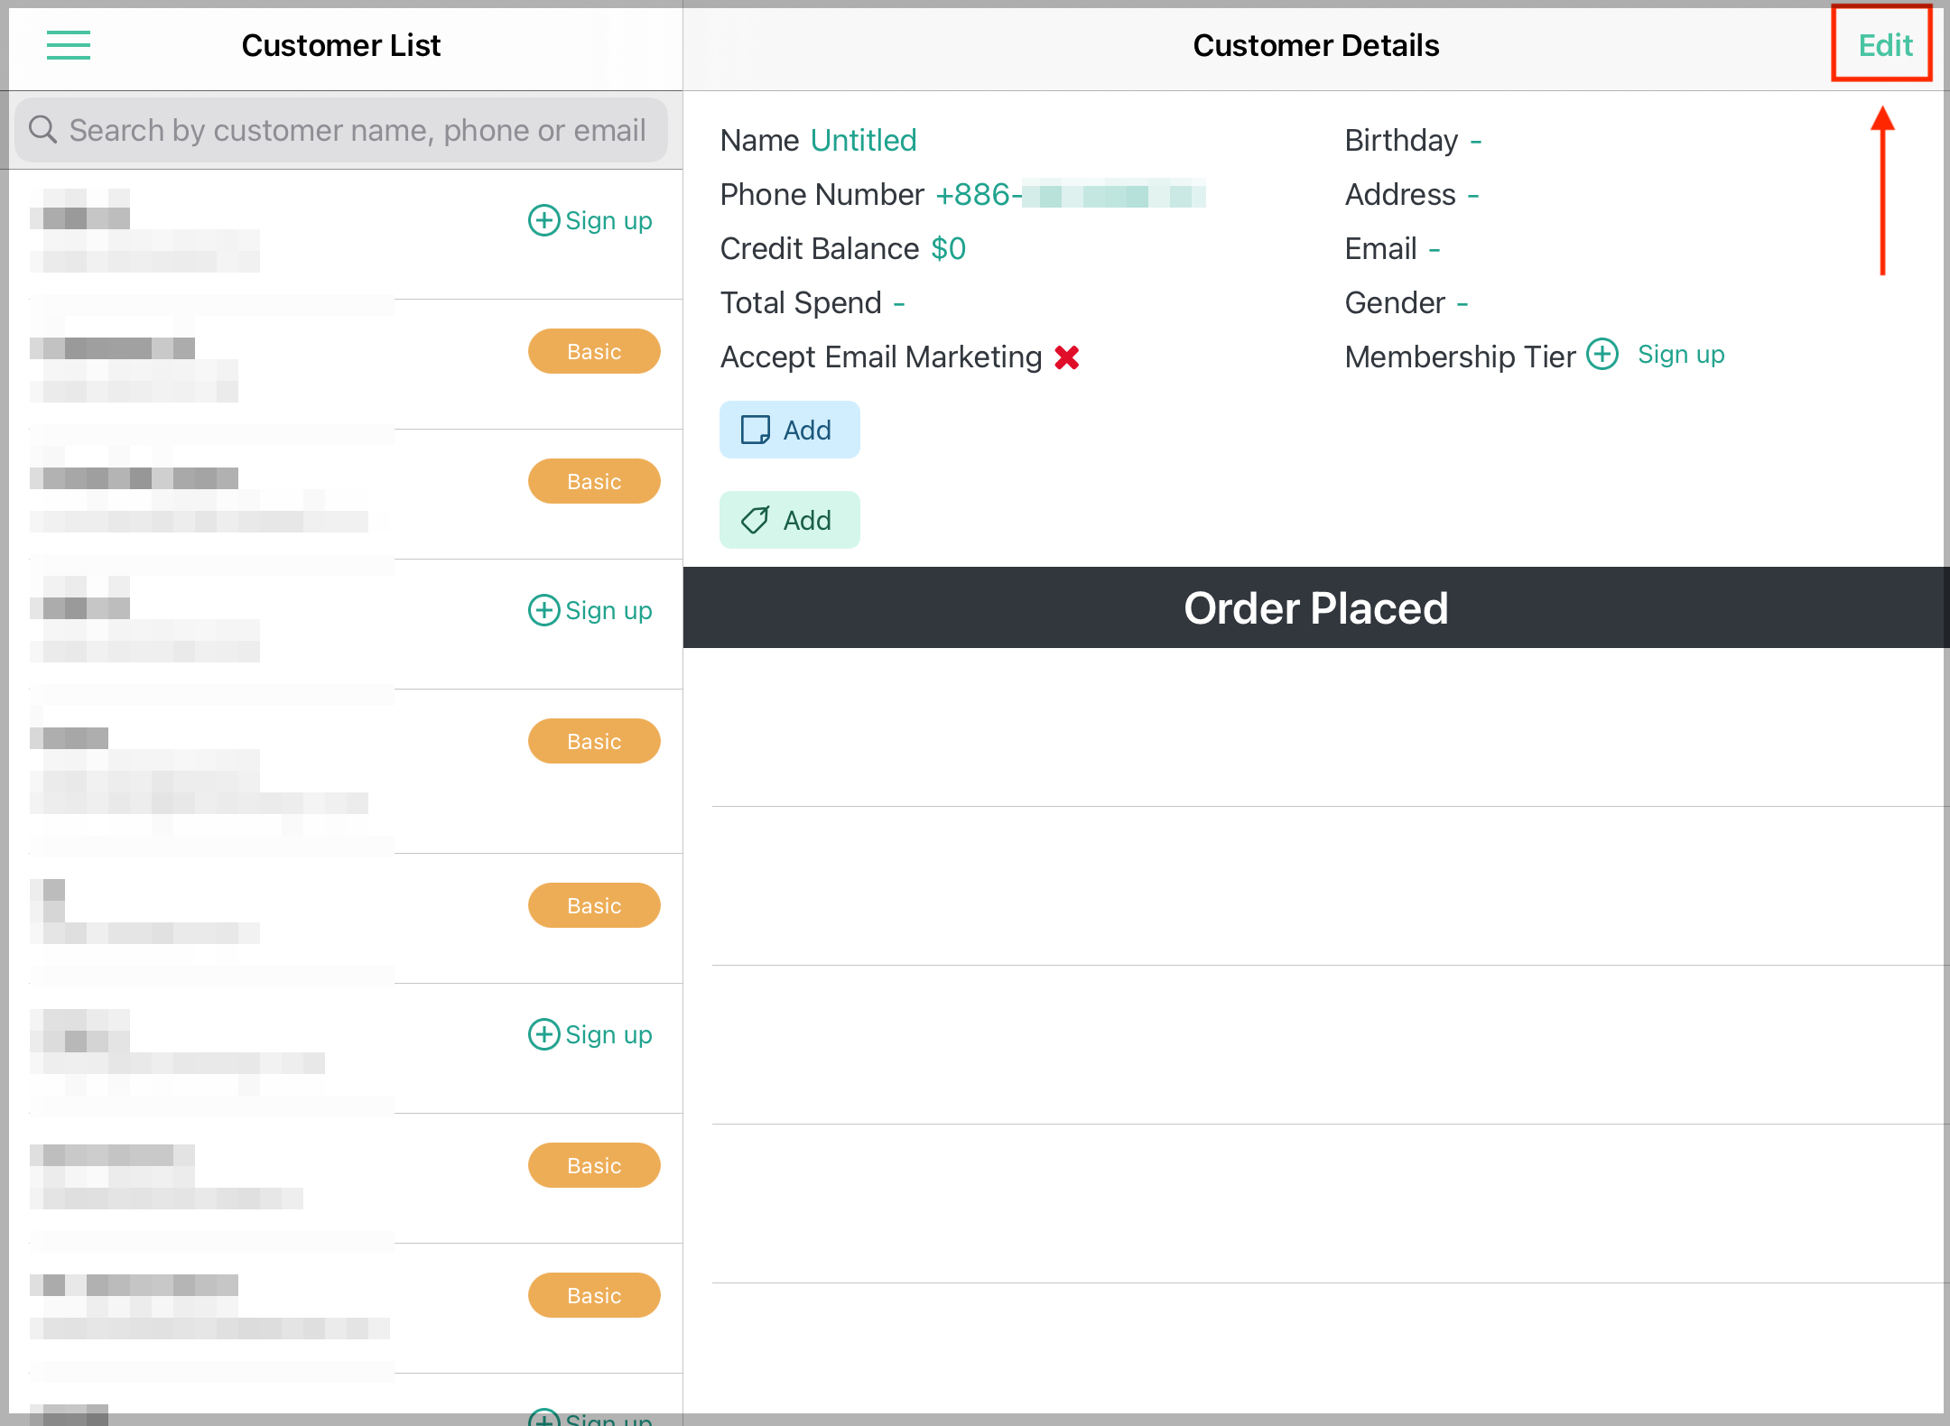Click the Total Spend label
The image size is (1950, 1426).
tap(801, 303)
